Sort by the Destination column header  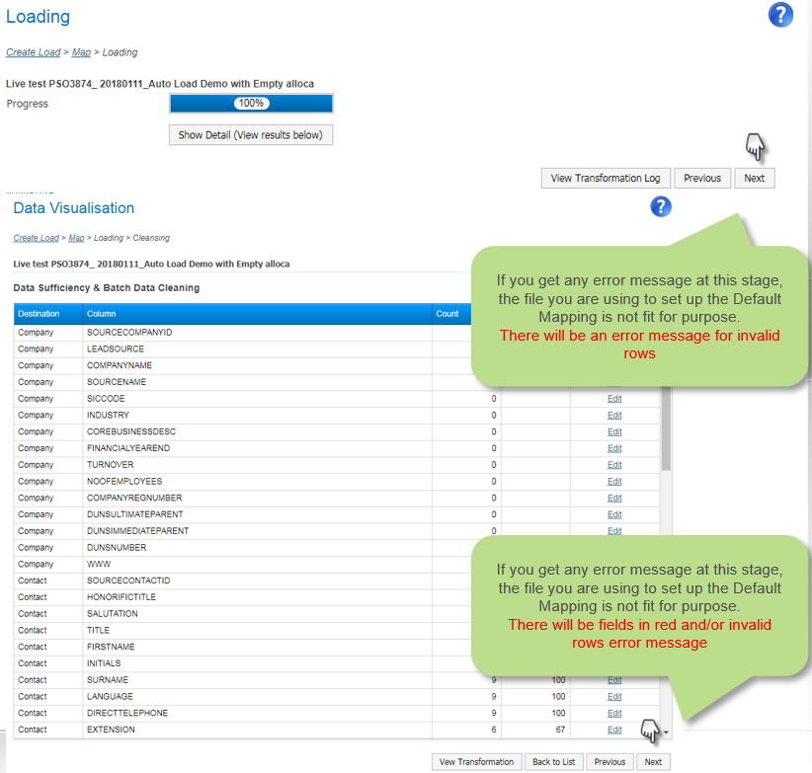48,314
